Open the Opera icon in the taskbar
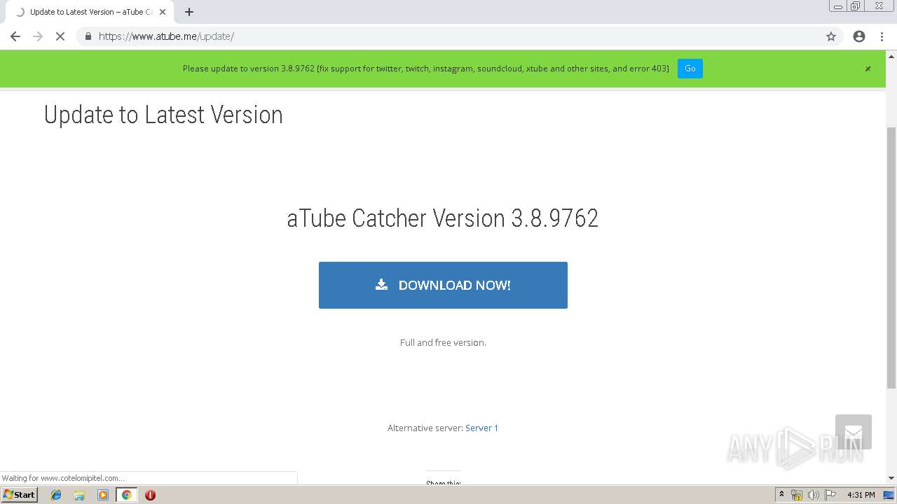This screenshot has height=504, width=897. pos(150,495)
